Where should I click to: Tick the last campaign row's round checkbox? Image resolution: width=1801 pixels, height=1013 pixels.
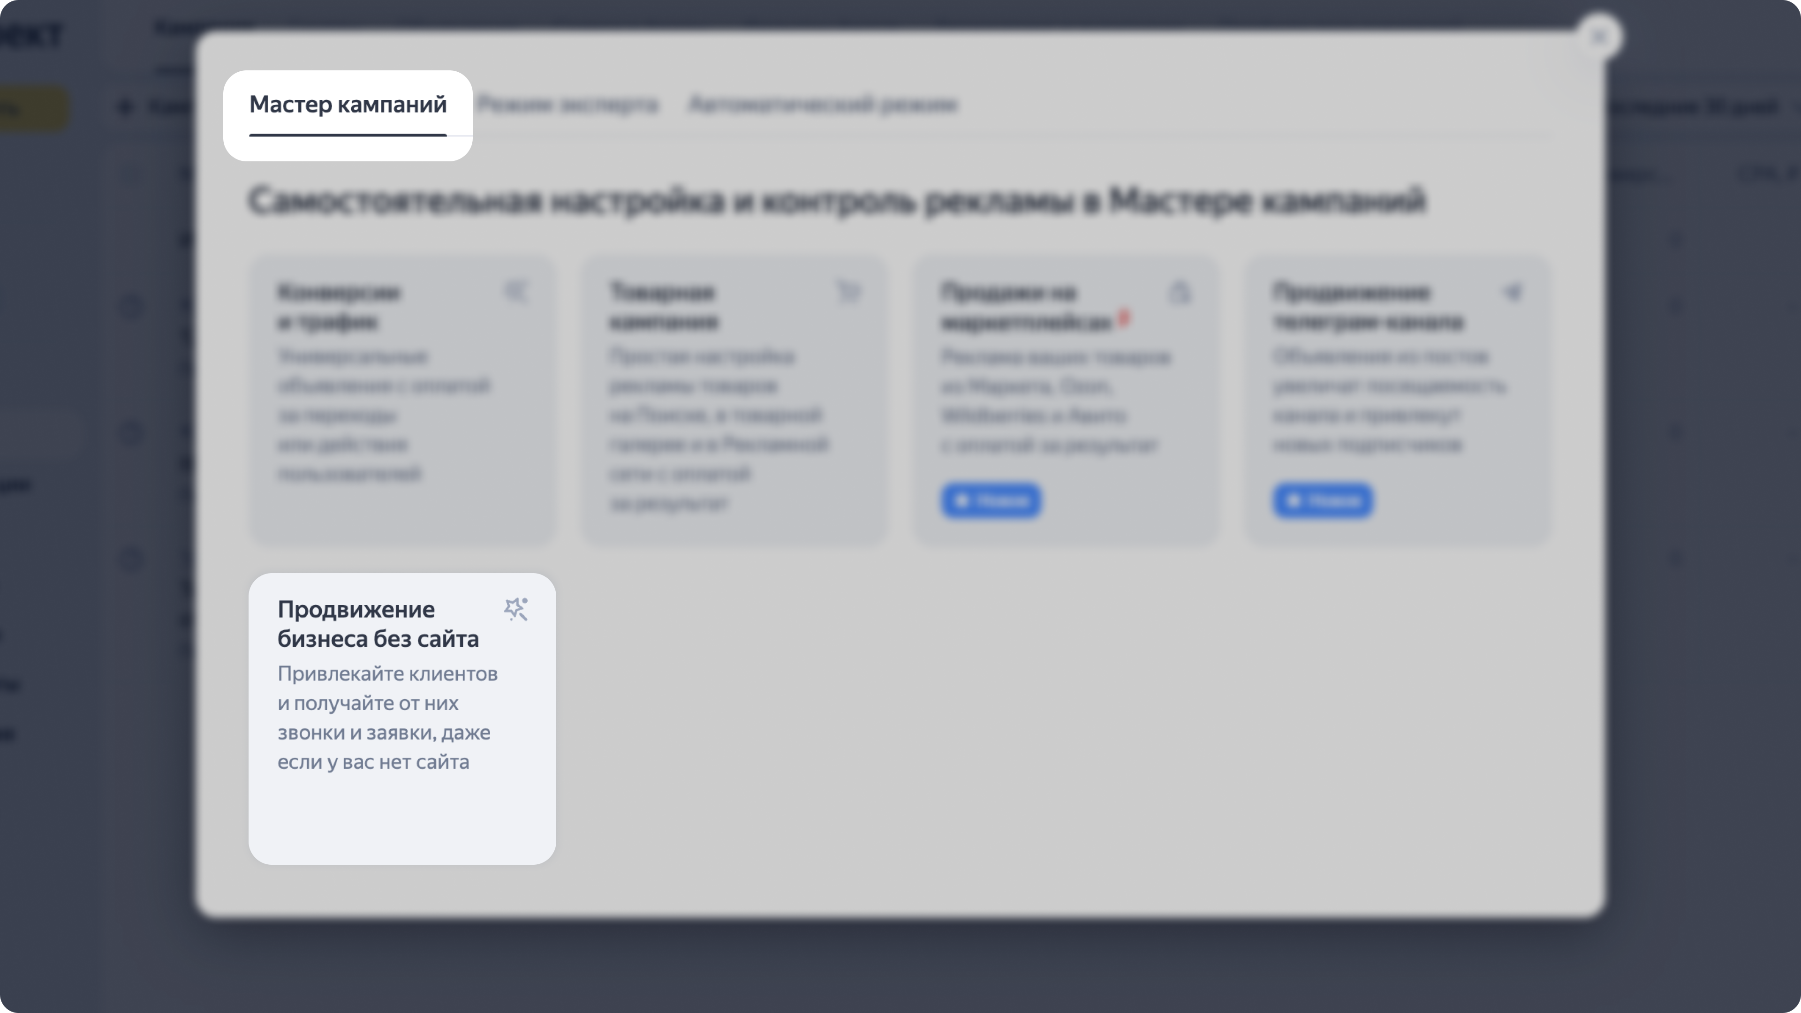(x=131, y=559)
